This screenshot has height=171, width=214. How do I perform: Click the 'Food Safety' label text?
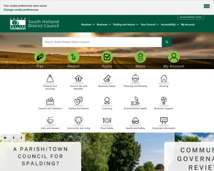click(107, 128)
